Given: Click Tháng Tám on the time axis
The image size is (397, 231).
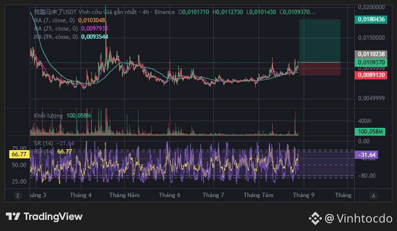Looking at the screenshot, I should coord(259,195).
